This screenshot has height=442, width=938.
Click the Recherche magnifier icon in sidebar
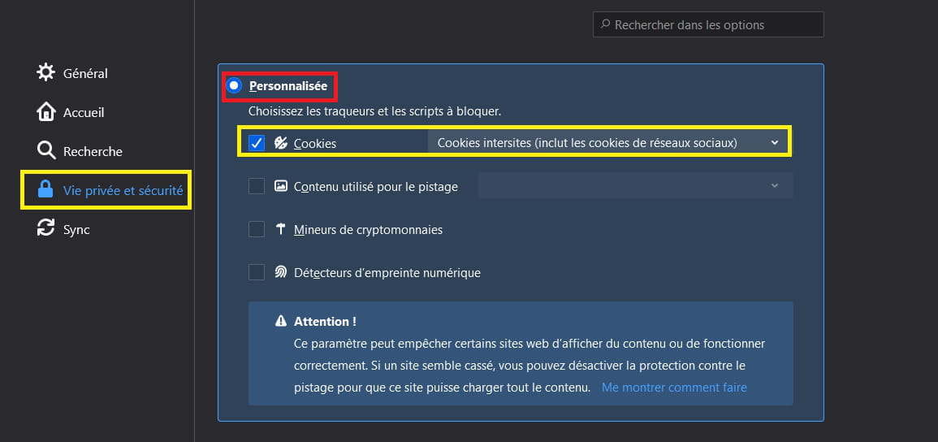tap(45, 151)
